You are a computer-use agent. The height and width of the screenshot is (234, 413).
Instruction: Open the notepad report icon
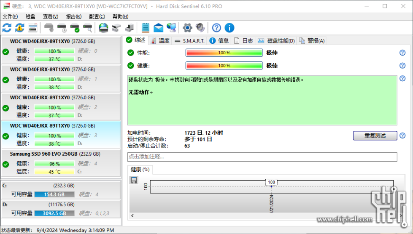coord(146,28)
